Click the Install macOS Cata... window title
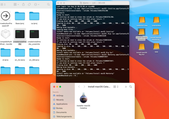The height and width of the screenshot is (119, 169). point(99,87)
